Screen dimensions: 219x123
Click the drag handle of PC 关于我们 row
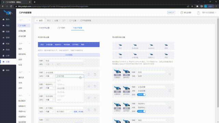89,110
